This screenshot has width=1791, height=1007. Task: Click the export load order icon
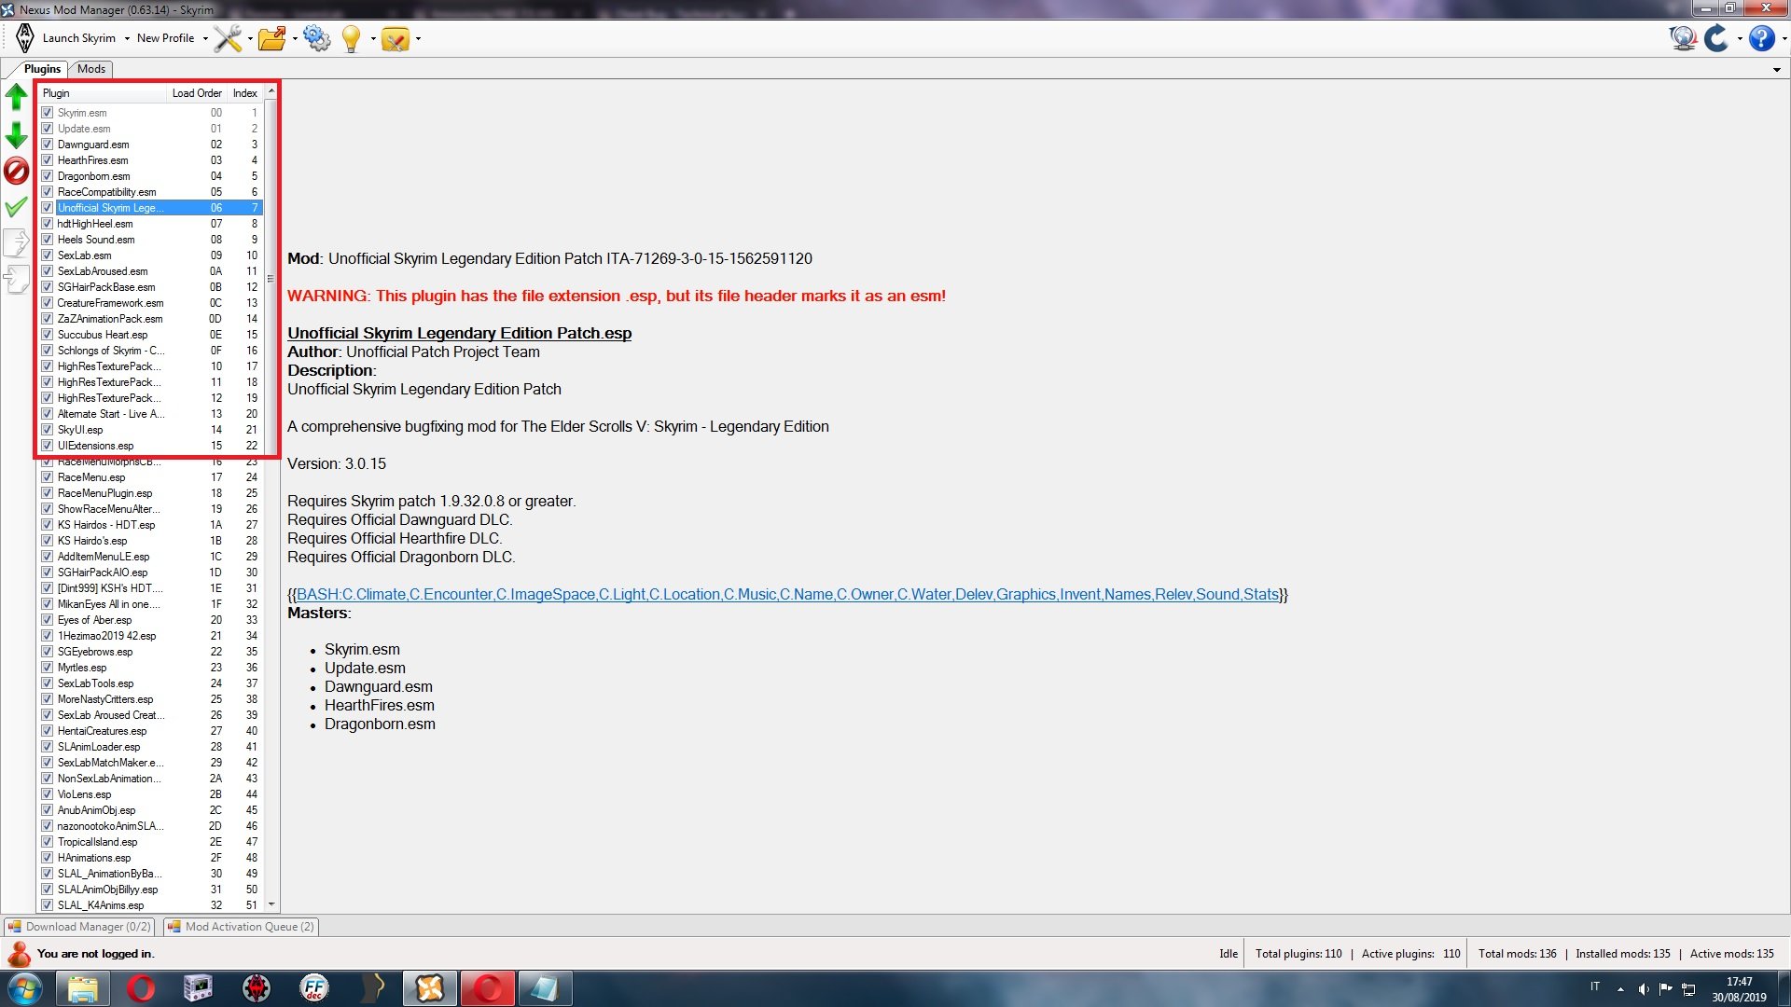point(17,242)
